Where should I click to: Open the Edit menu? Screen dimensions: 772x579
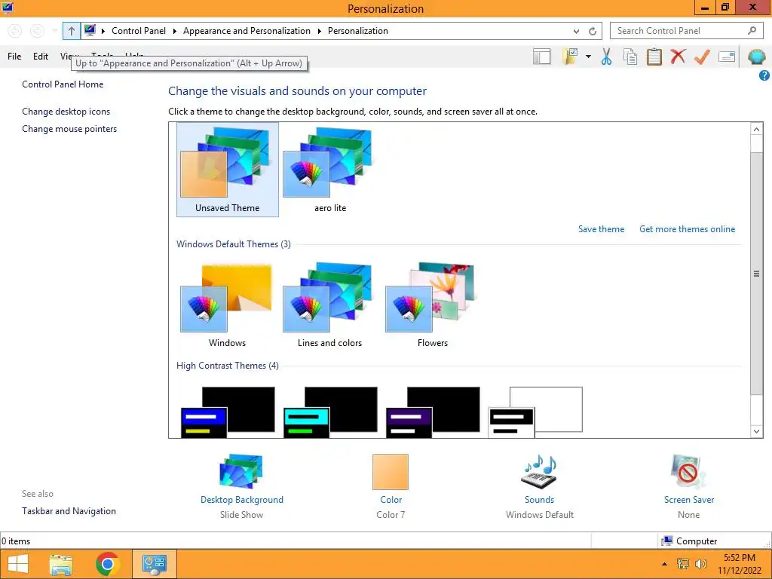[x=41, y=56]
